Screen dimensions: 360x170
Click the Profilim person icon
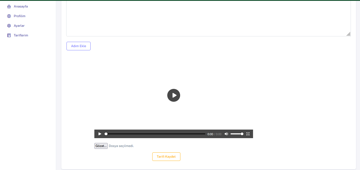pos(9,16)
